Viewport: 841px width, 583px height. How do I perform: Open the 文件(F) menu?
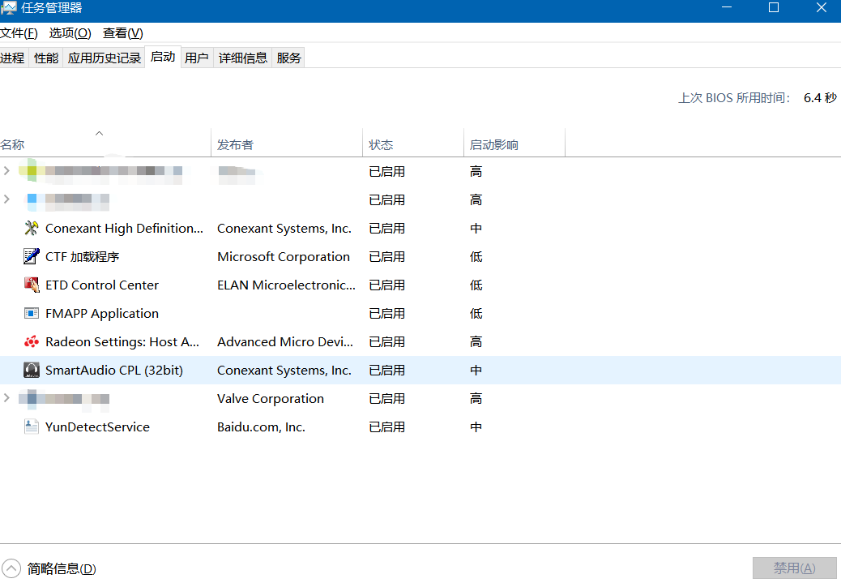pyautogui.click(x=19, y=33)
